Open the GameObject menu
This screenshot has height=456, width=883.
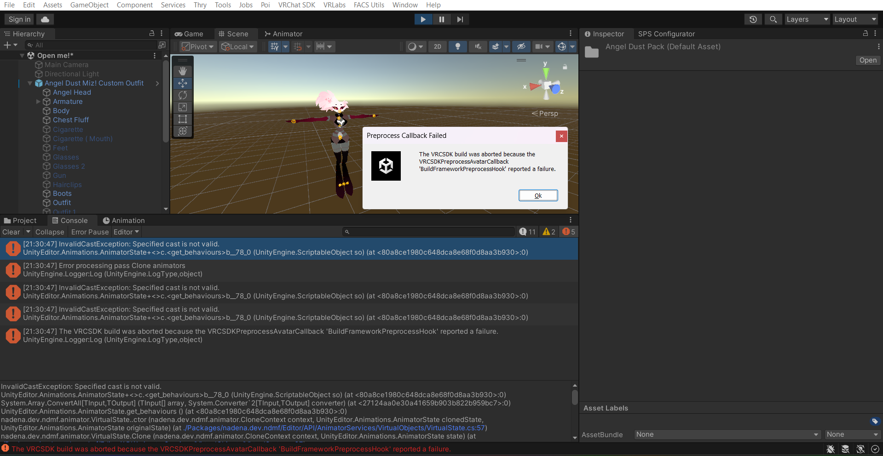pyautogui.click(x=89, y=5)
